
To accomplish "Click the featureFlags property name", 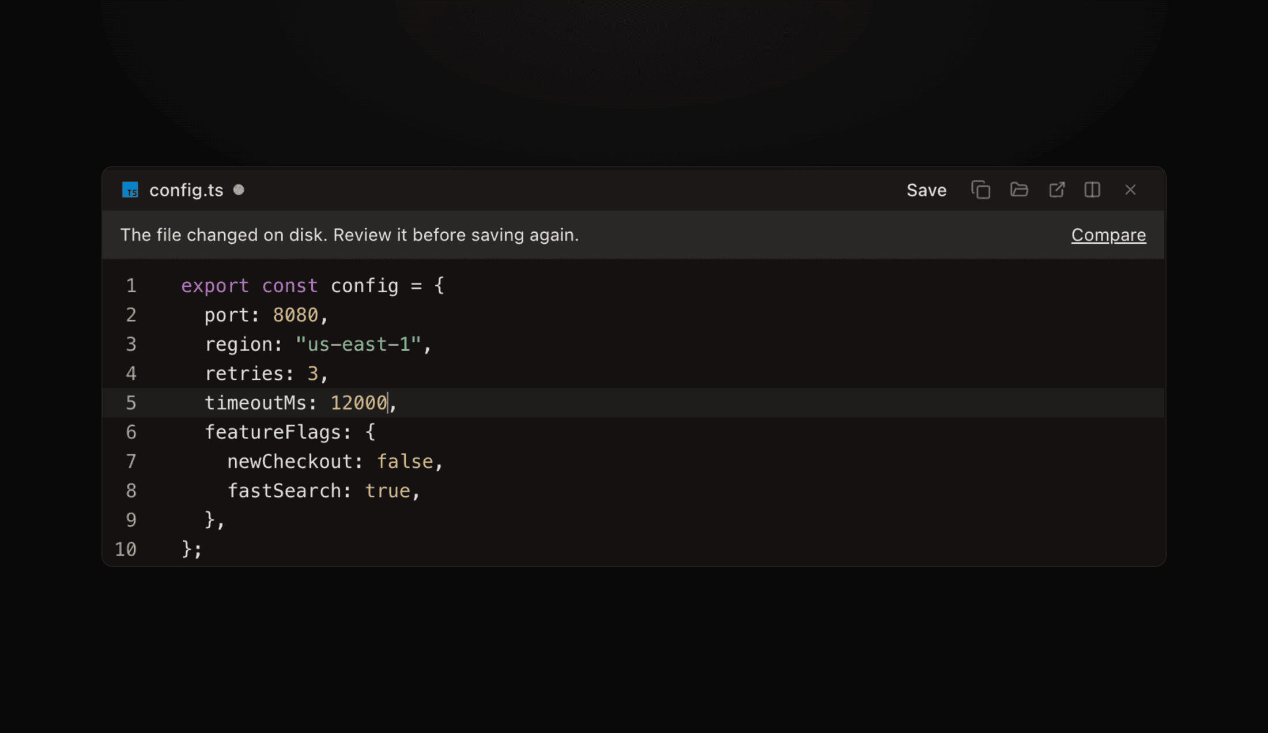I will tap(273, 432).
